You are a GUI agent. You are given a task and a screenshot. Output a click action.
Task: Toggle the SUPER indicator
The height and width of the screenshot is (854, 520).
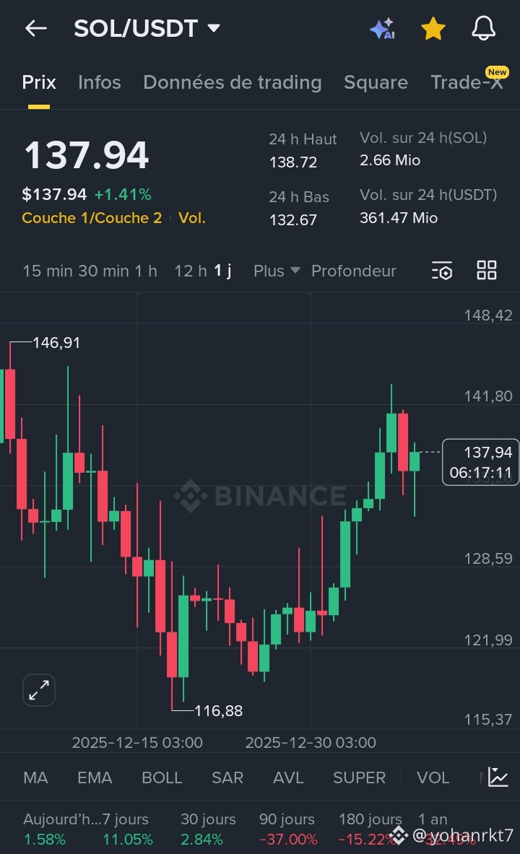359,777
